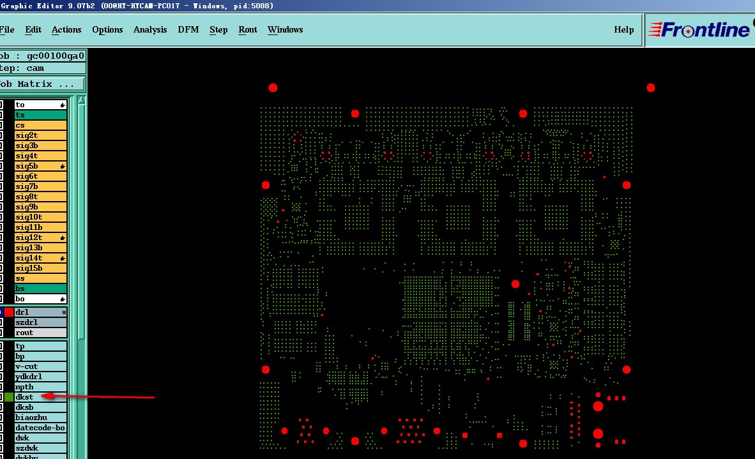Click the Job Matrix button
Image resolution: width=755 pixels, height=459 pixels.
tap(42, 84)
